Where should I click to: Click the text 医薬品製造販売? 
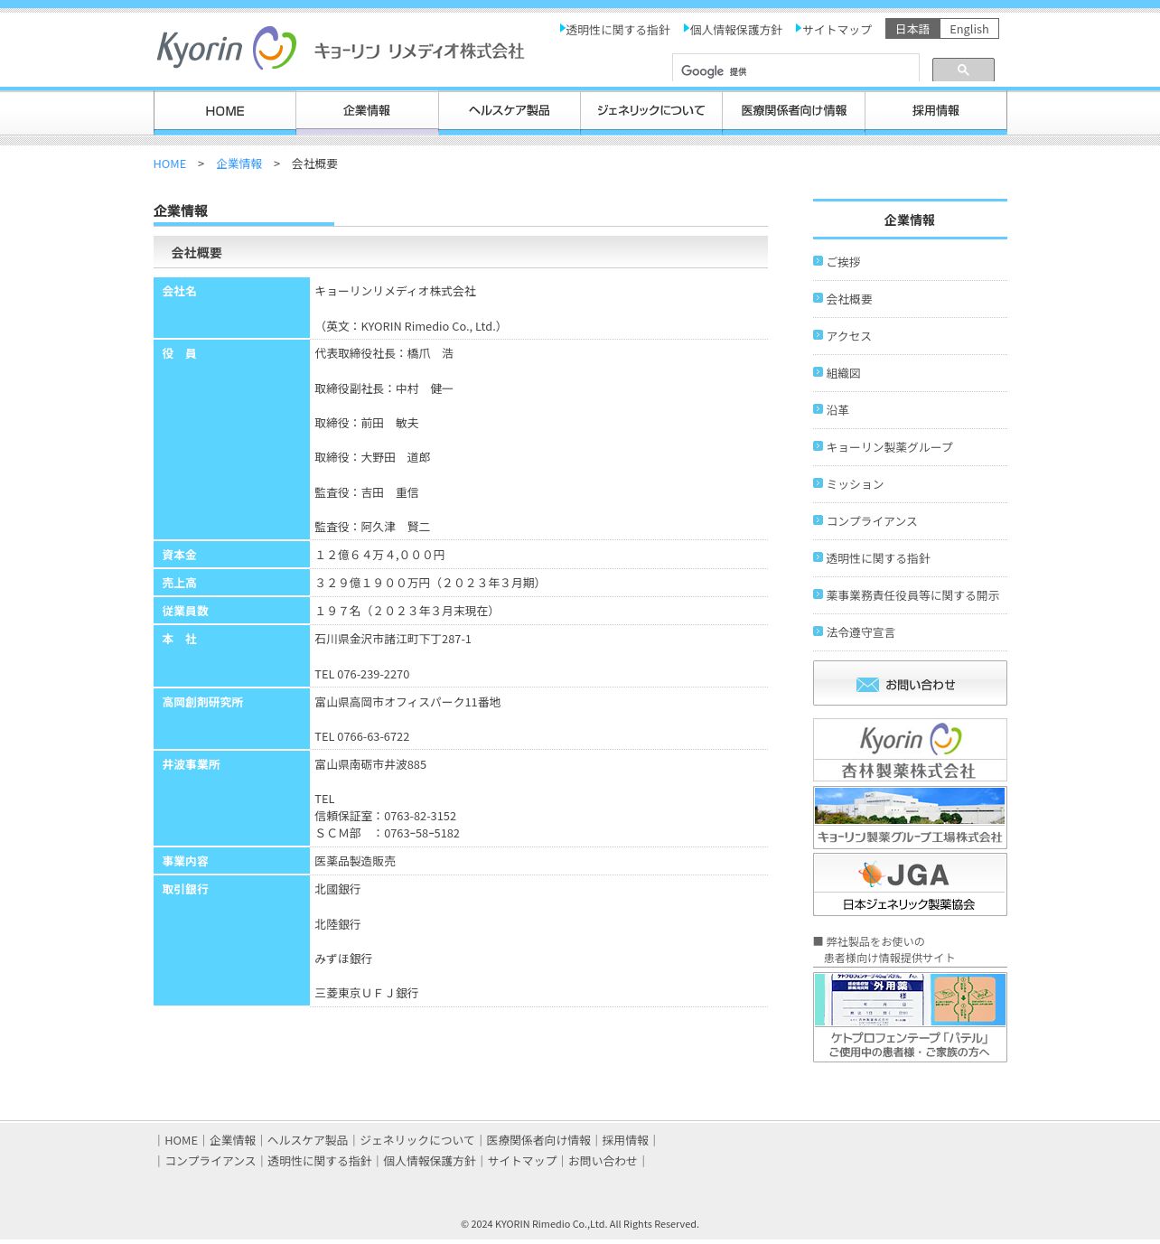[355, 861]
